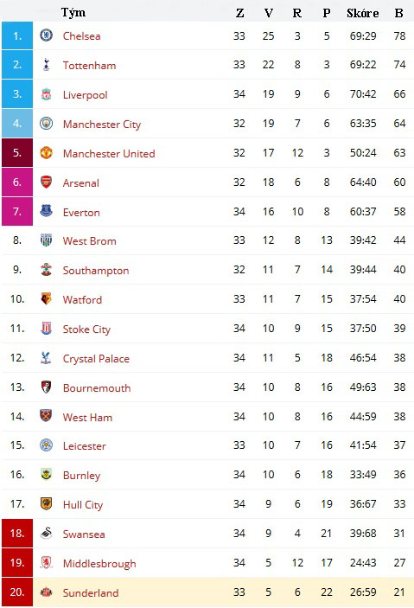Click the Tottenham club crest icon
Image resolution: width=414 pixels, height=608 pixels.
[46, 64]
